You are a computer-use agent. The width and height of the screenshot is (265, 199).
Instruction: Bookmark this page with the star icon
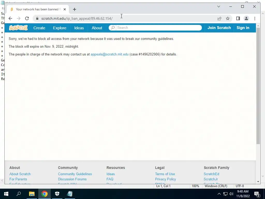click(228, 18)
